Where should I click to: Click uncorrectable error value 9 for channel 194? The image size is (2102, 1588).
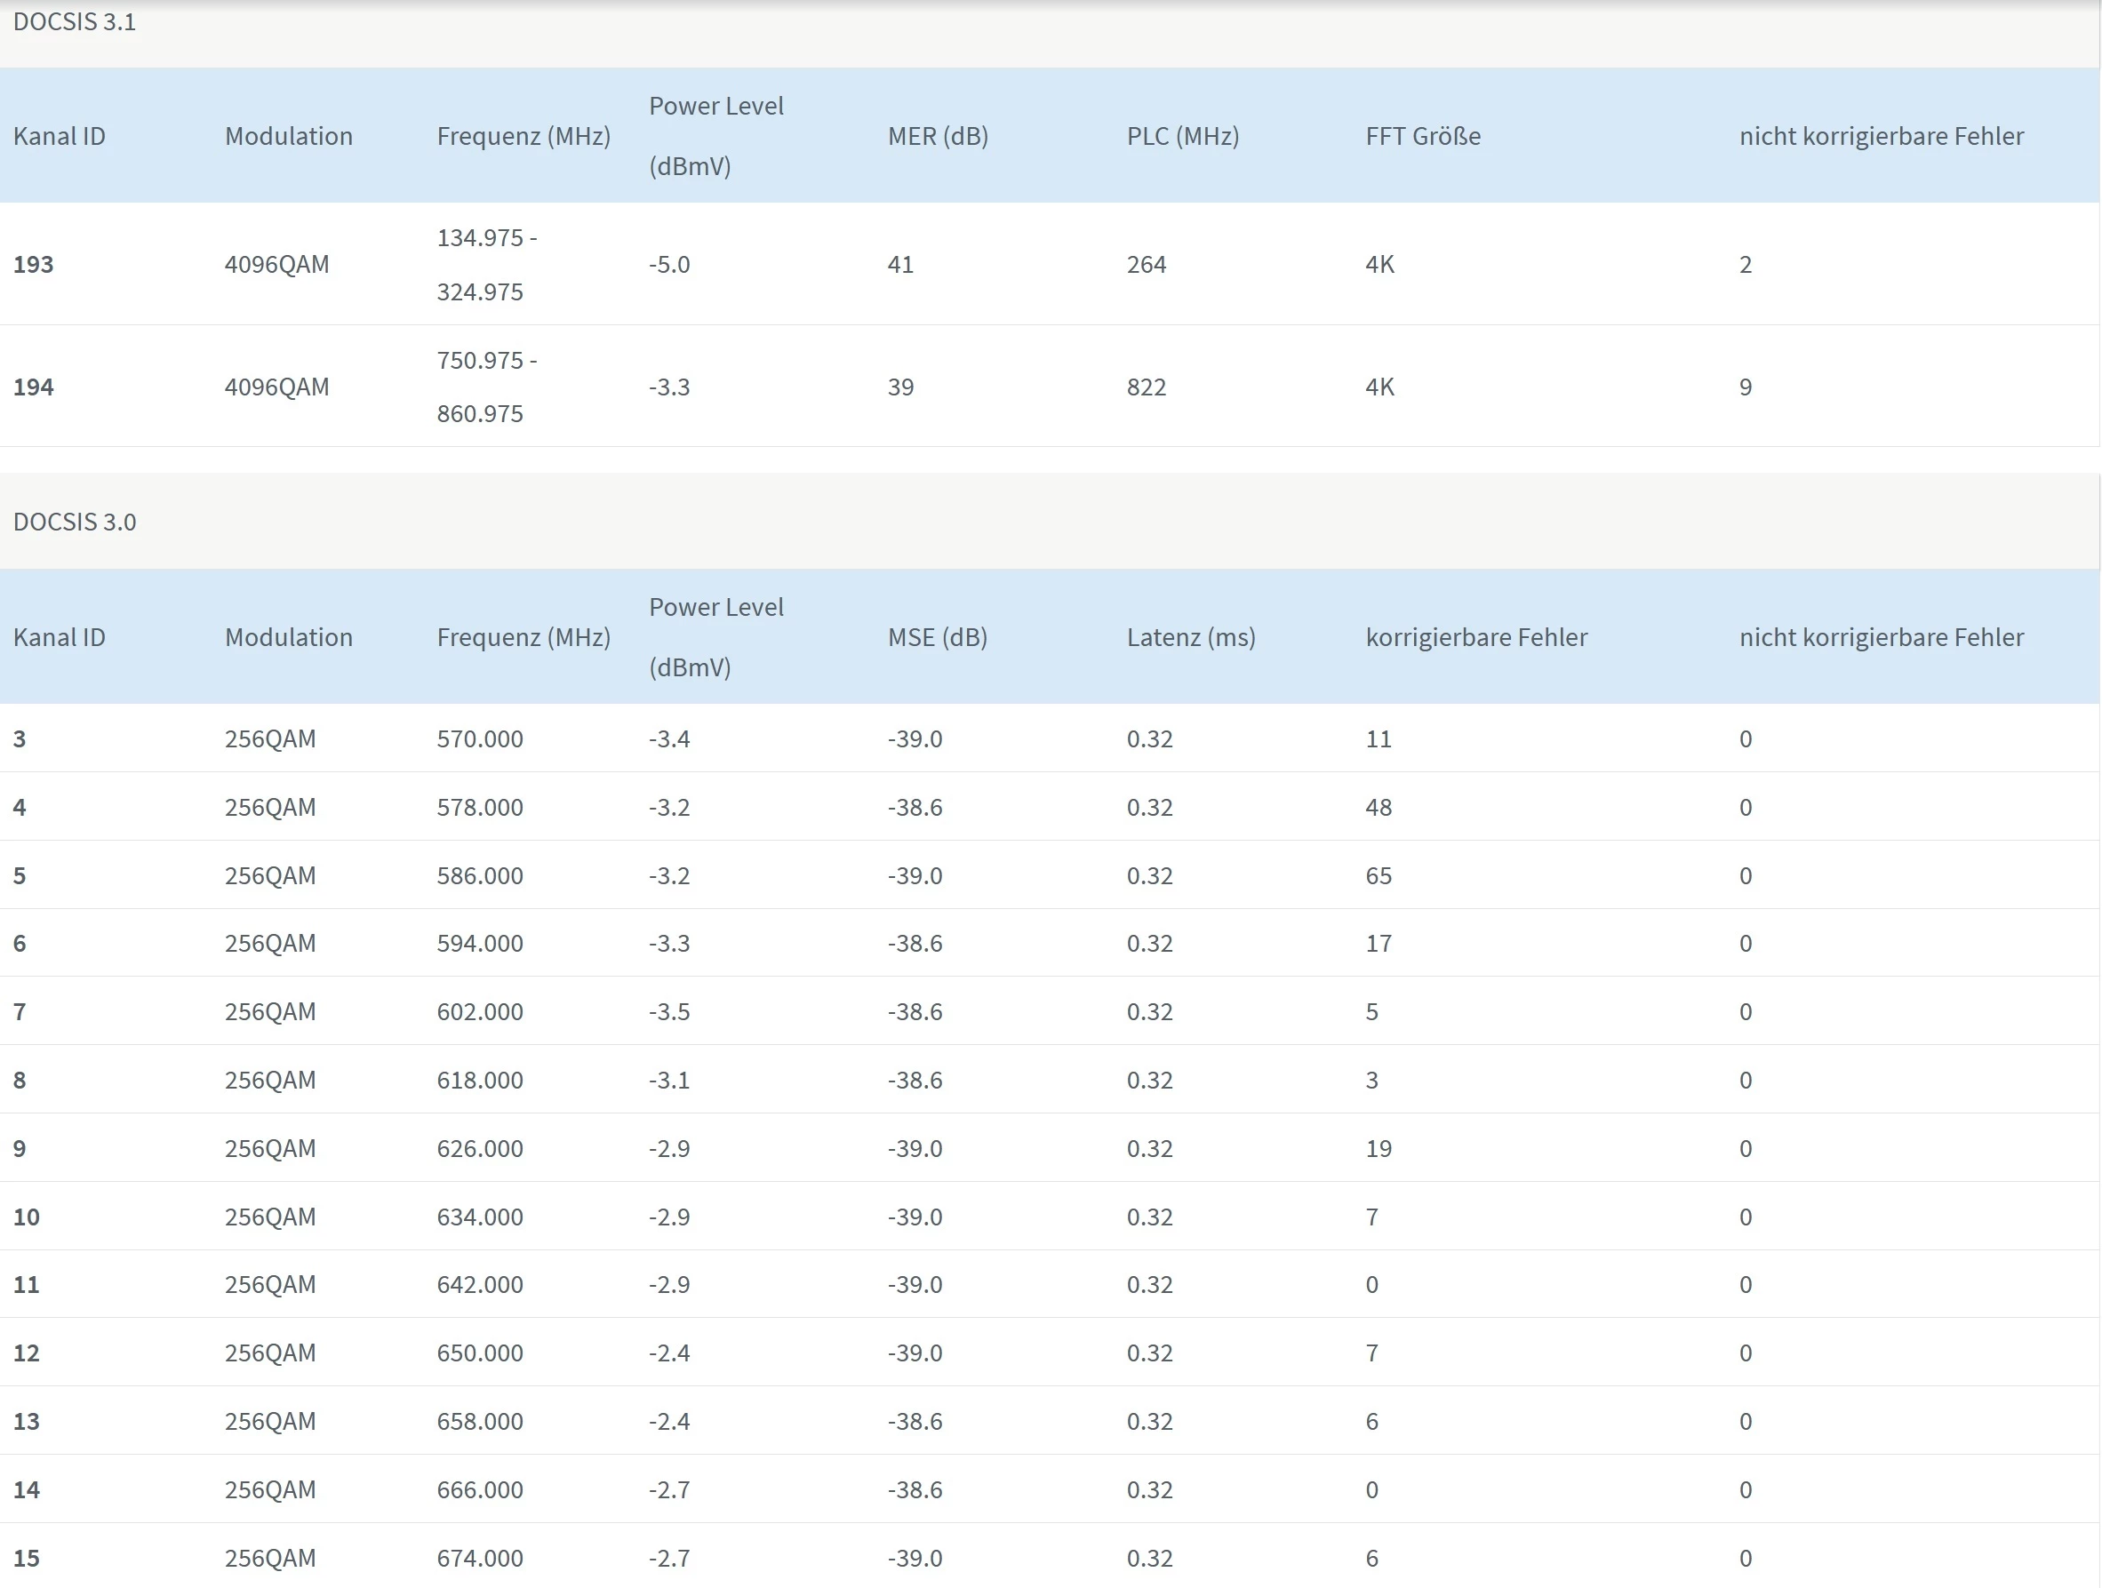(x=1745, y=387)
